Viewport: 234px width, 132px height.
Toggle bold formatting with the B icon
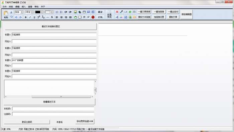coord(26,17)
